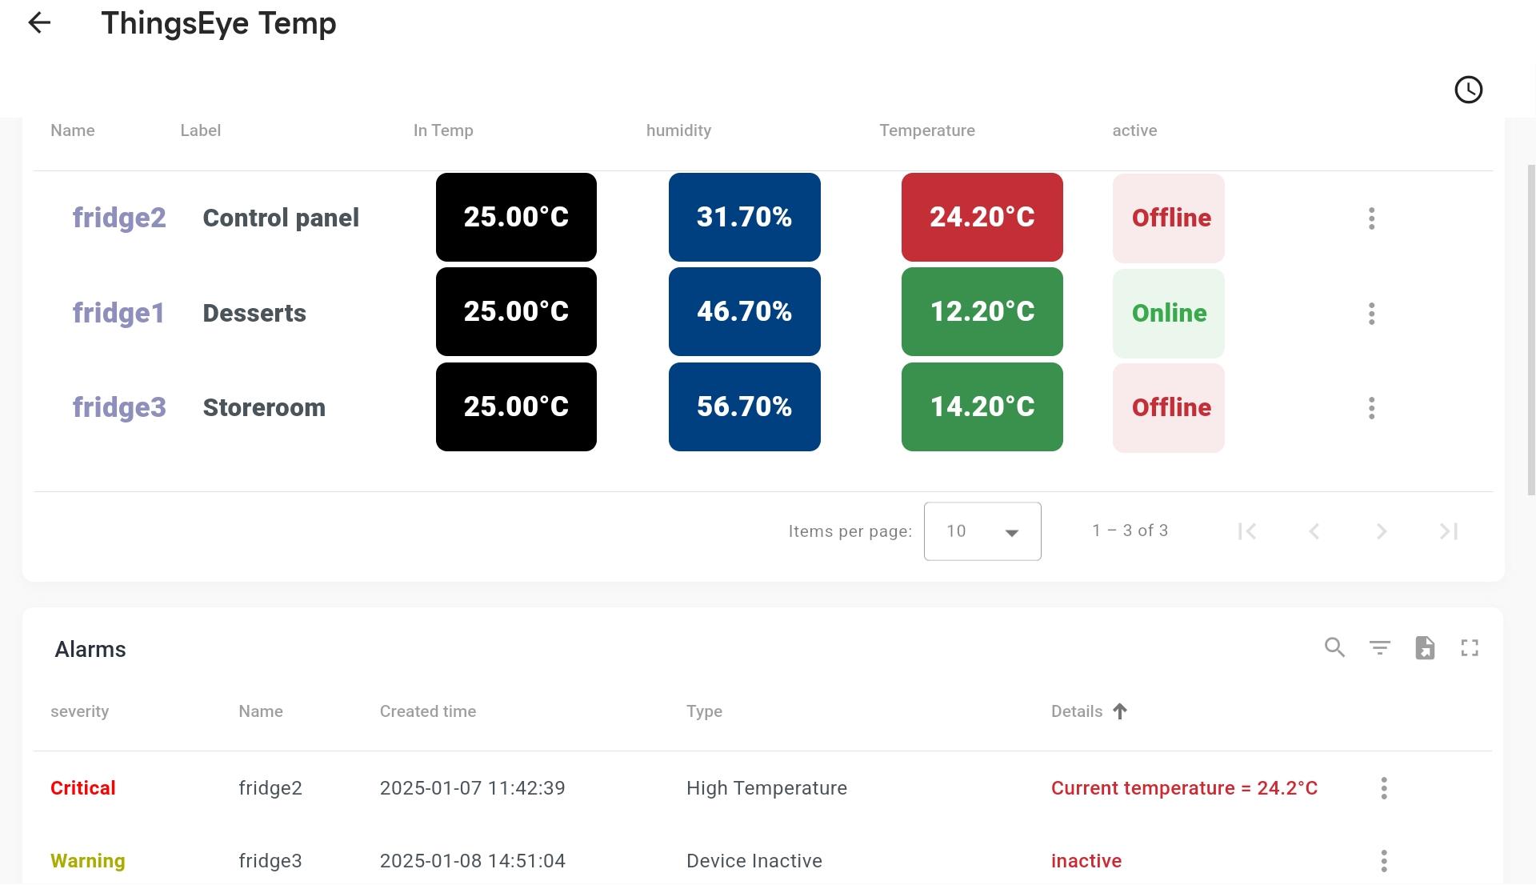Open Warning alarm row actions menu
1536x889 pixels.
pos(1383,861)
